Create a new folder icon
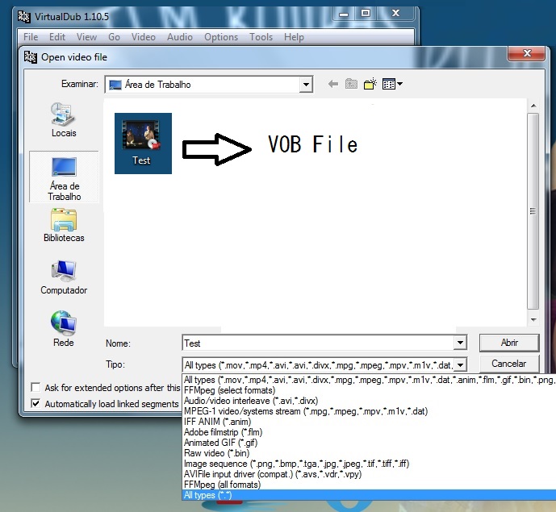This screenshot has height=512, width=556. click(x=370, y=84)
